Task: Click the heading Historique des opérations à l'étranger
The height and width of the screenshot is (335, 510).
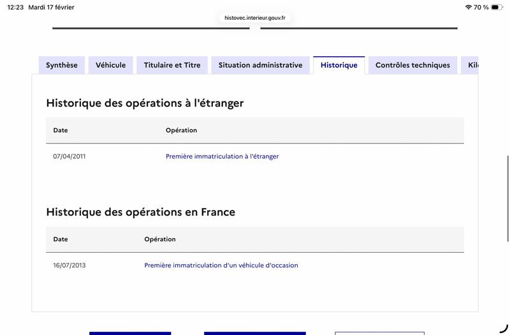Action: point(145,103)
